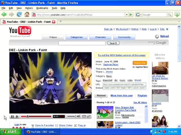This screenshot has height=135, width=181.
Task: Open the View menu
Action: 19,8
